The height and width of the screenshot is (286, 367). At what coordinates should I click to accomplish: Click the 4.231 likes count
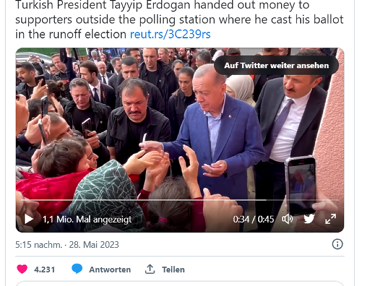[45, 269]
